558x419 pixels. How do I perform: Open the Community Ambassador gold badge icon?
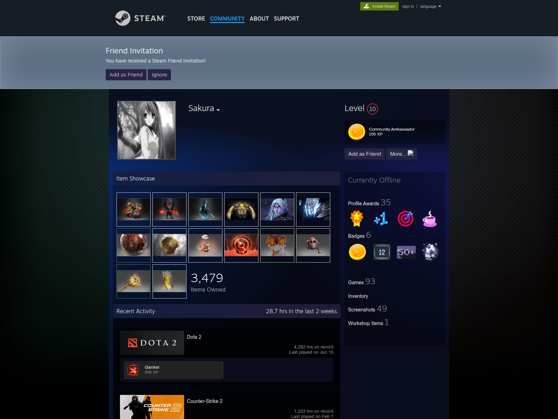[356, 132]
